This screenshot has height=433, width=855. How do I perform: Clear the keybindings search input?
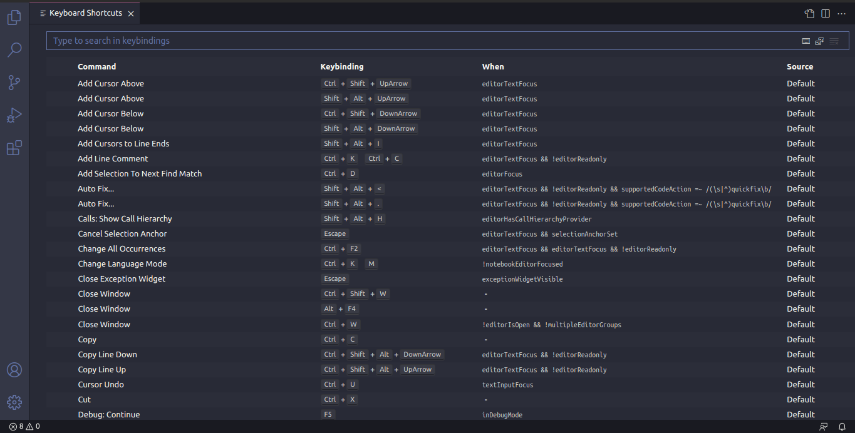coord(834,41)
